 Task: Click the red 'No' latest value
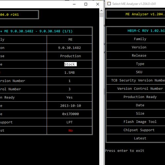71,131
